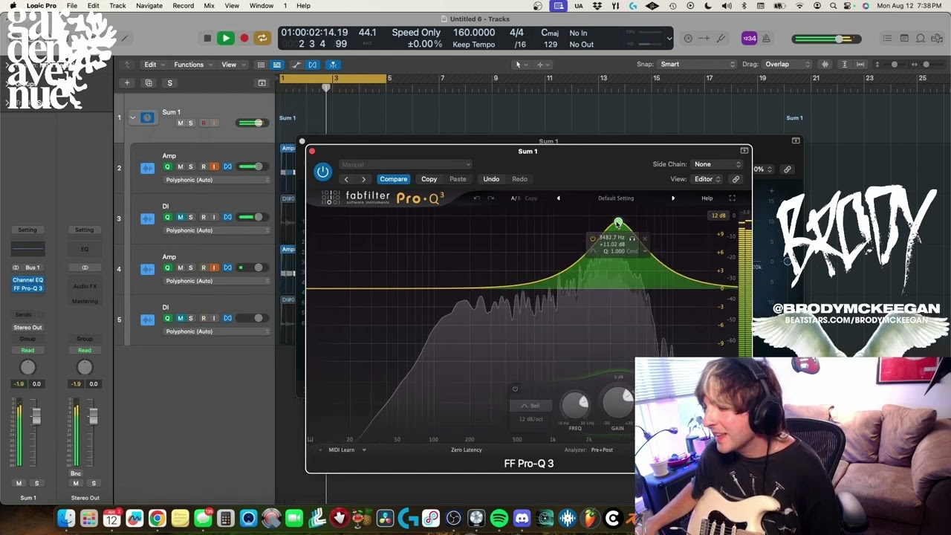Toggle the waveform zoom icon
The width and height of the screenshot is (951, 535).
click(825, 65)
